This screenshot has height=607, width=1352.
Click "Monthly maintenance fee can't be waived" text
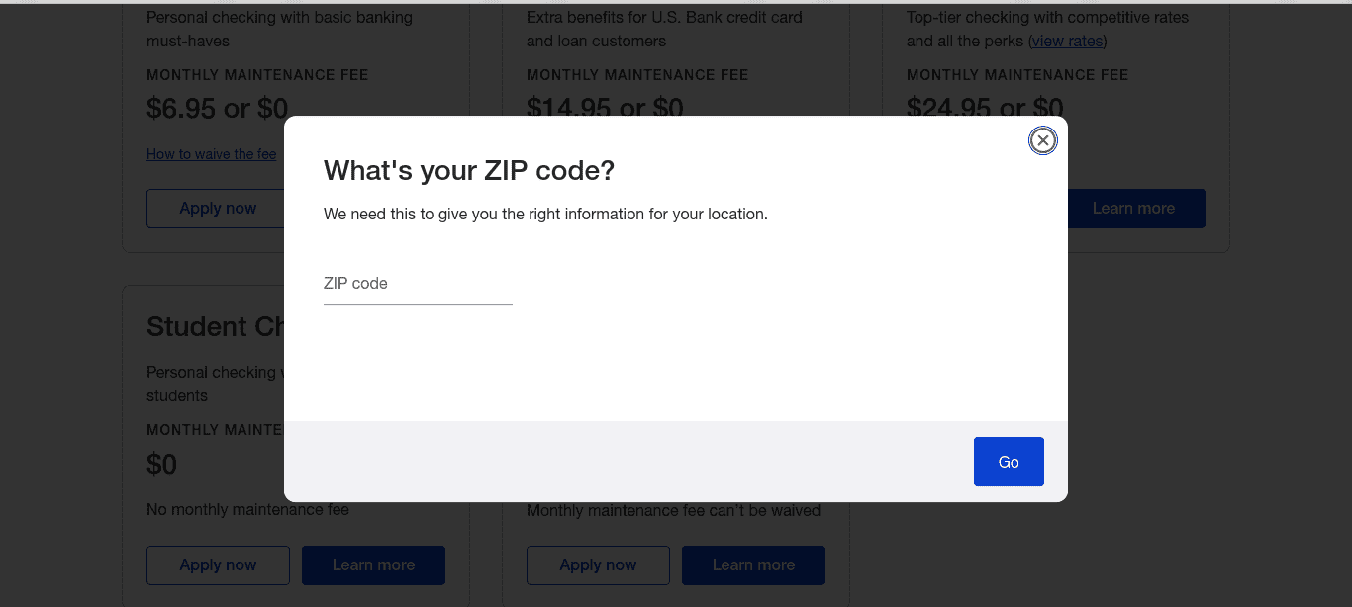673,511
